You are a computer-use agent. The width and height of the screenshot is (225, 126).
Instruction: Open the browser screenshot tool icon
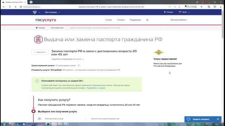pyautogui.click(x=209, y=7)
